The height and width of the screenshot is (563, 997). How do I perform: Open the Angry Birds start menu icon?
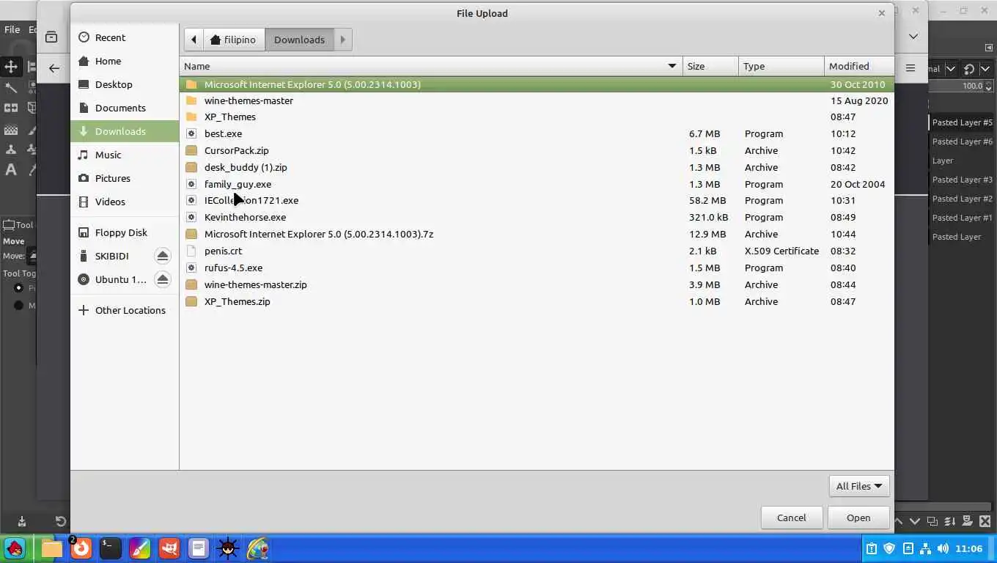(15, 548)
